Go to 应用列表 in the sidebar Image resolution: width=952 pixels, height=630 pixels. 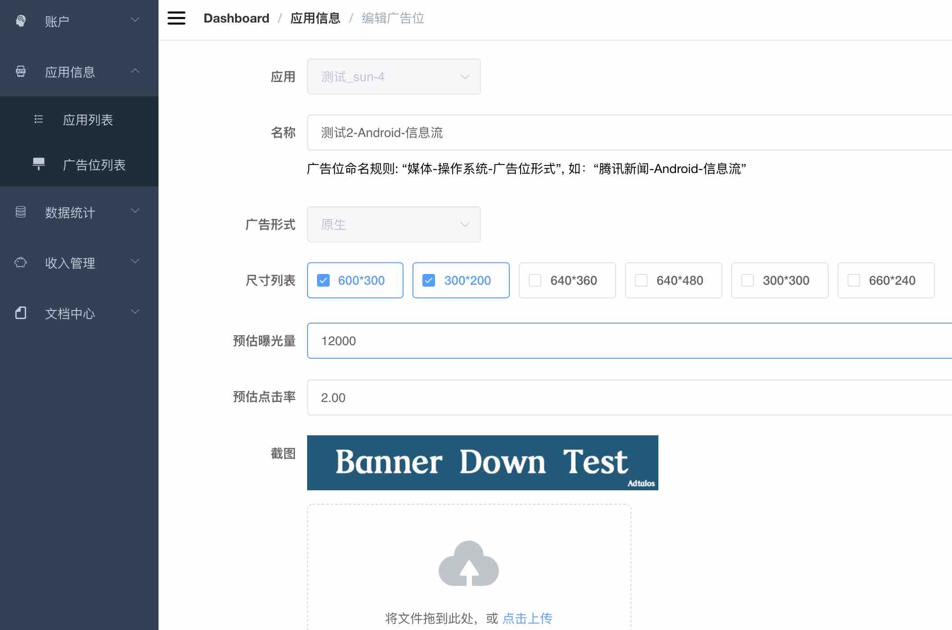(x=88, y=120)
